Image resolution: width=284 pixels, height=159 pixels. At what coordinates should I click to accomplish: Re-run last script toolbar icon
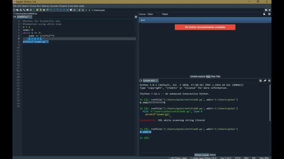click(x=47, y=10)
